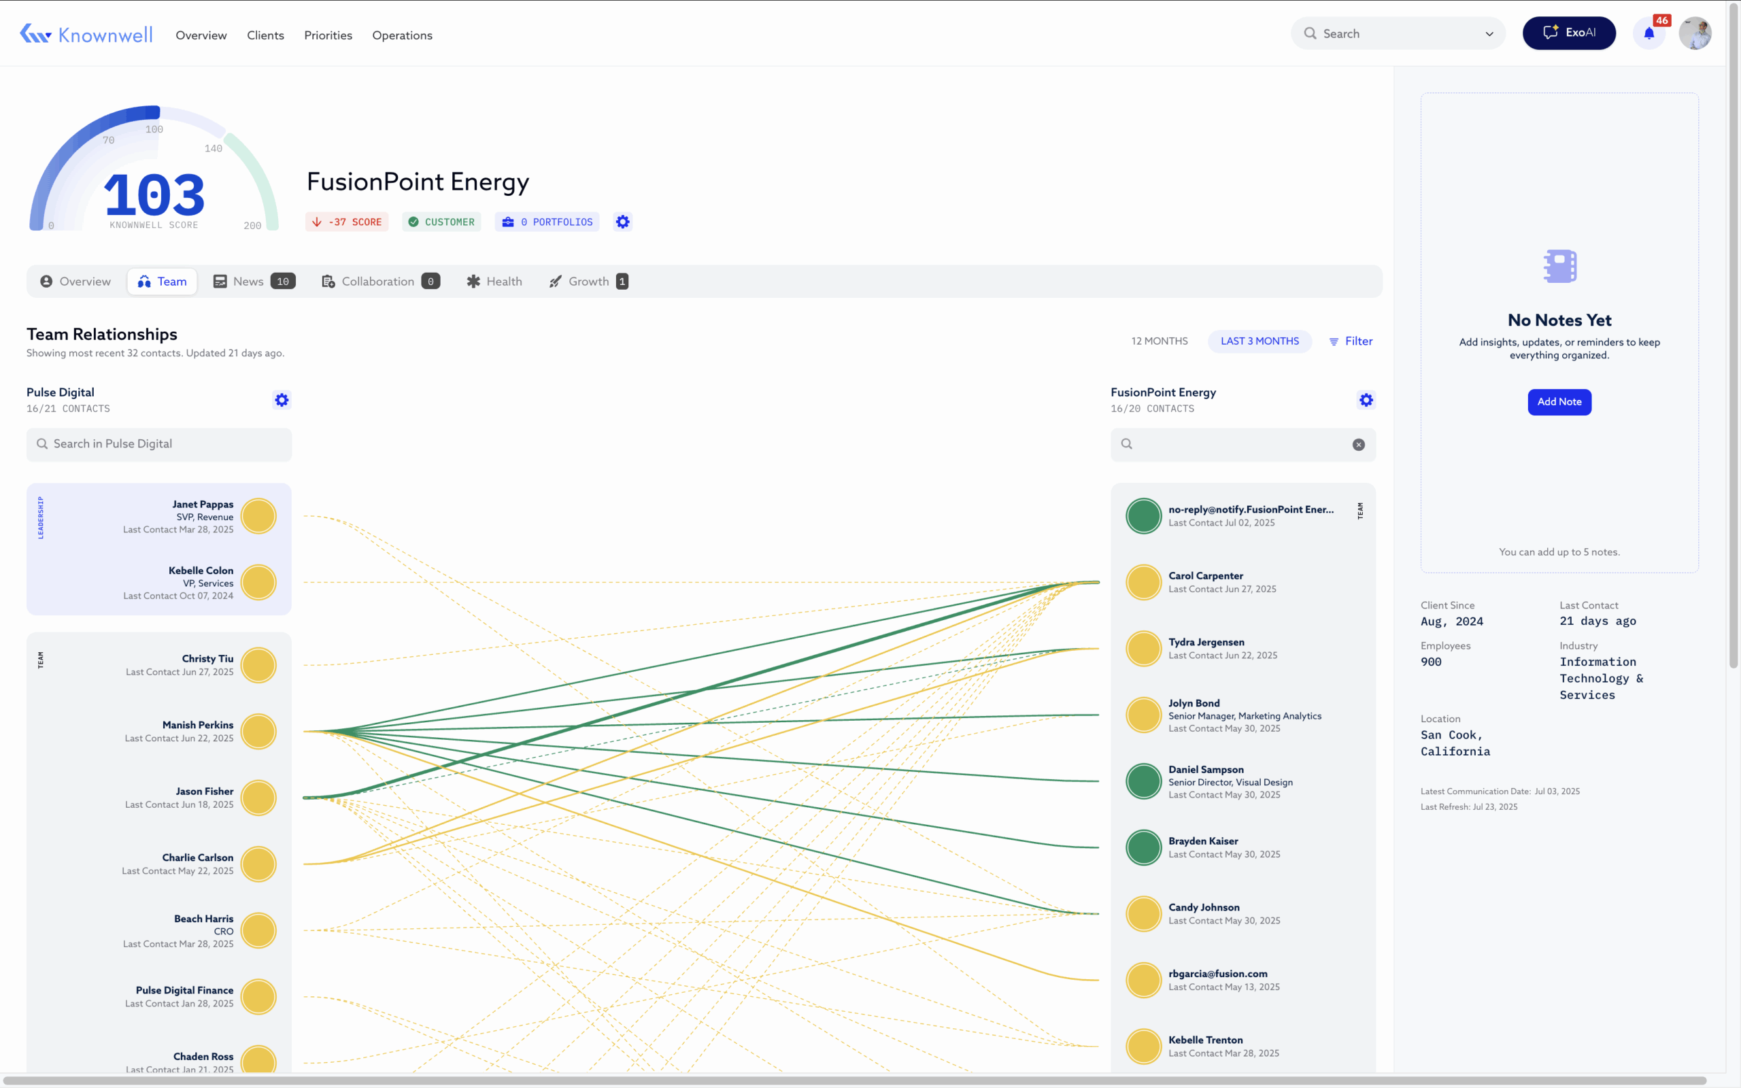Open the Overview top navigation item

pos(201,35)
